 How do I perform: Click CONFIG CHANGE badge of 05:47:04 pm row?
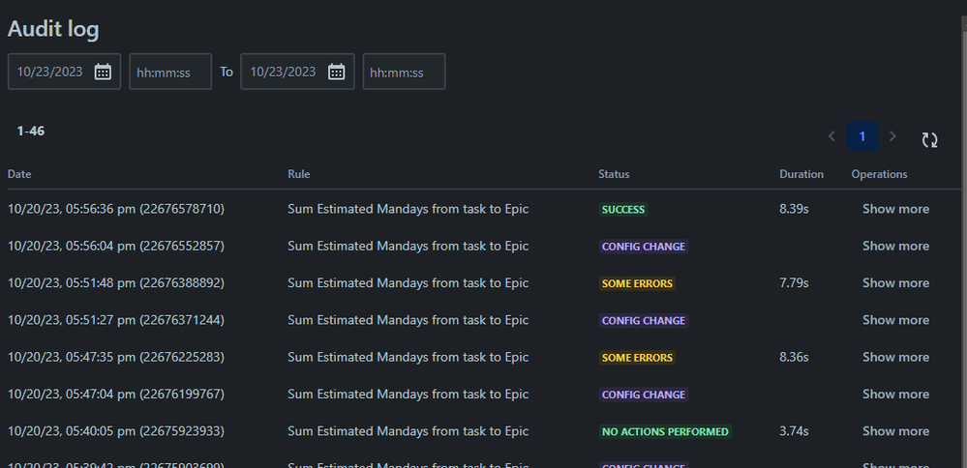644,395
